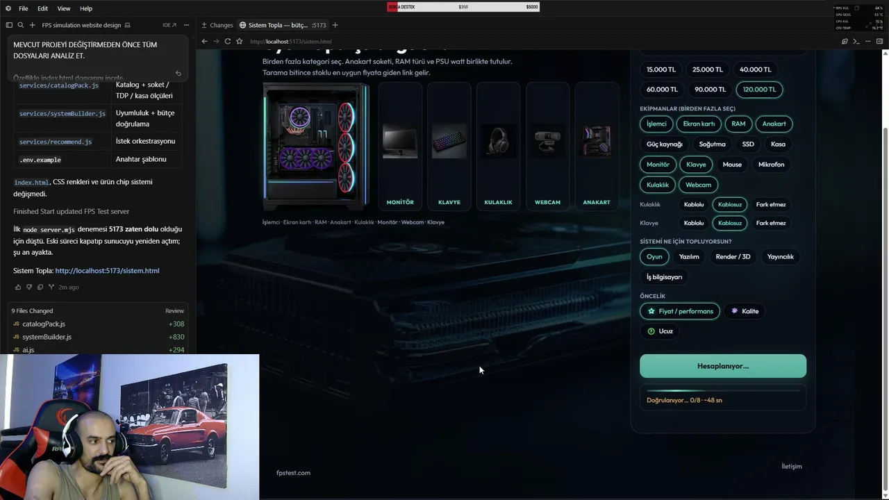The width and height of the screenshot is (889, 500).
Task: Click the application logo icon
Action: (x=7, y=8)
